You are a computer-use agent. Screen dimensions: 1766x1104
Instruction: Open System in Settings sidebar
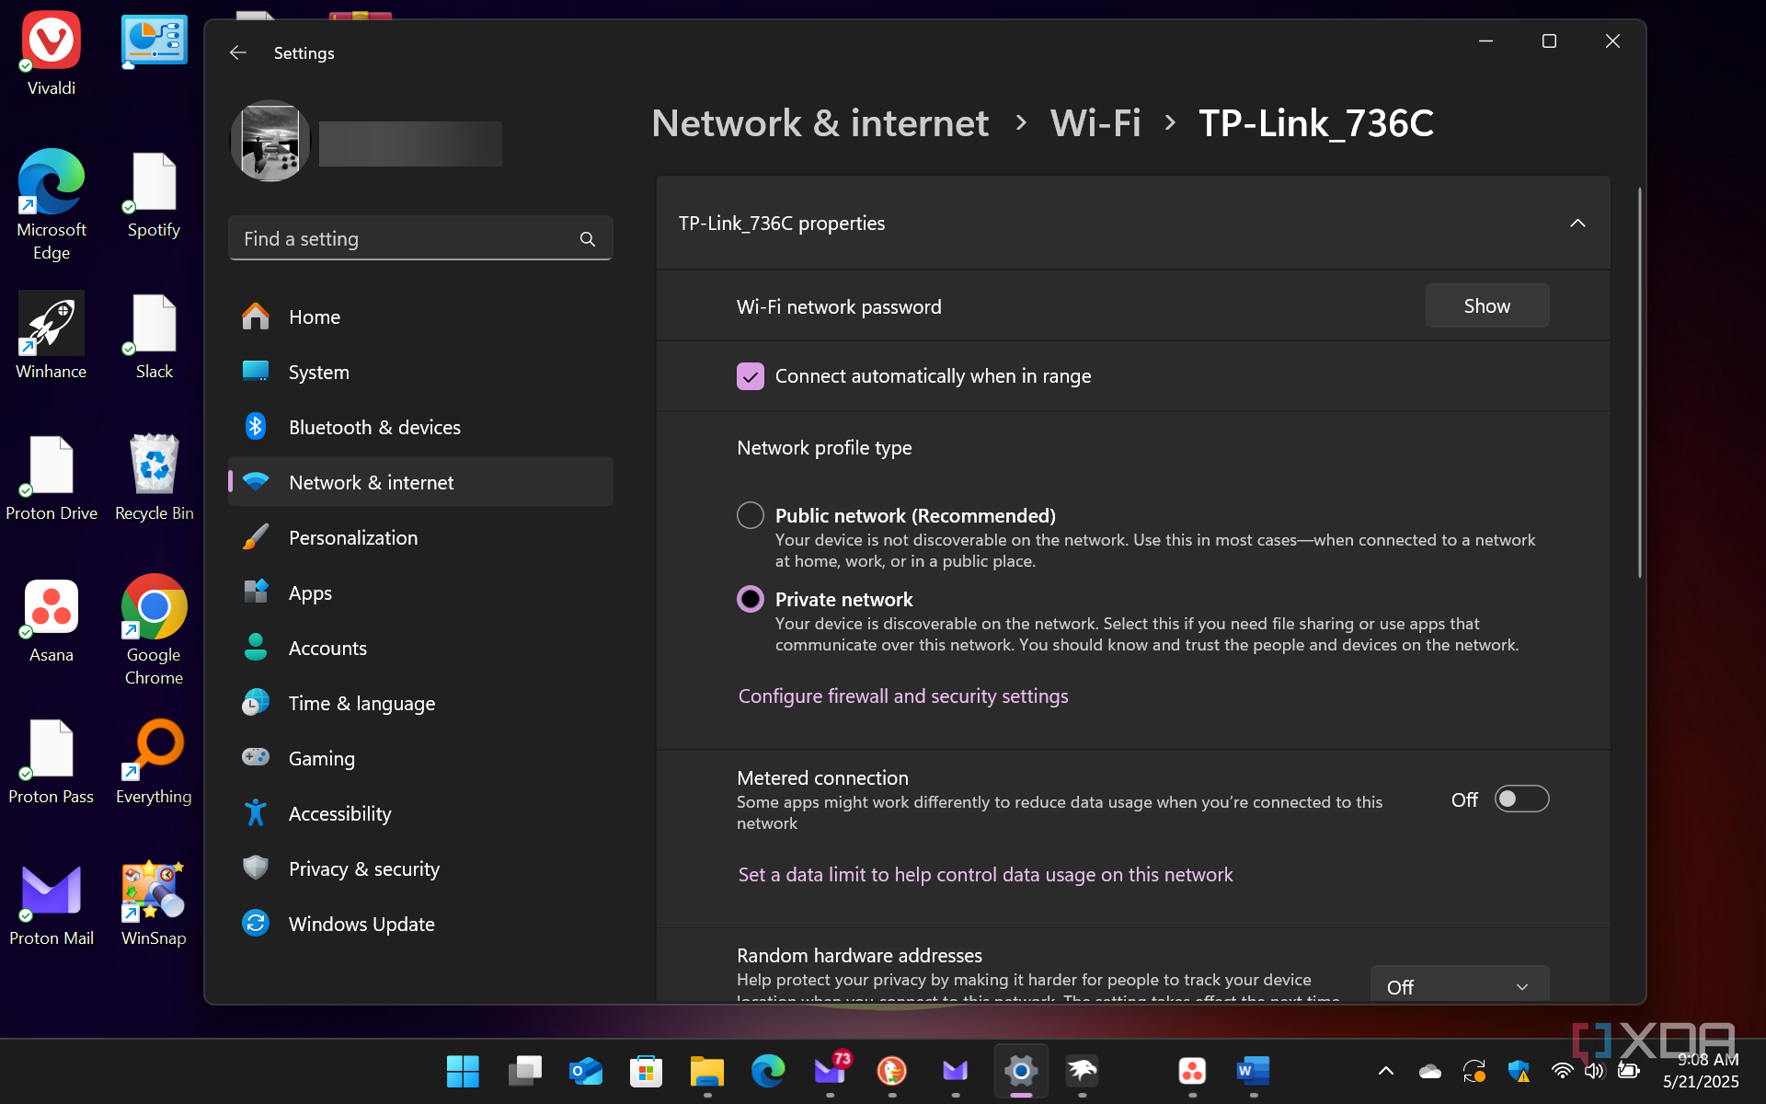point(420,372)
